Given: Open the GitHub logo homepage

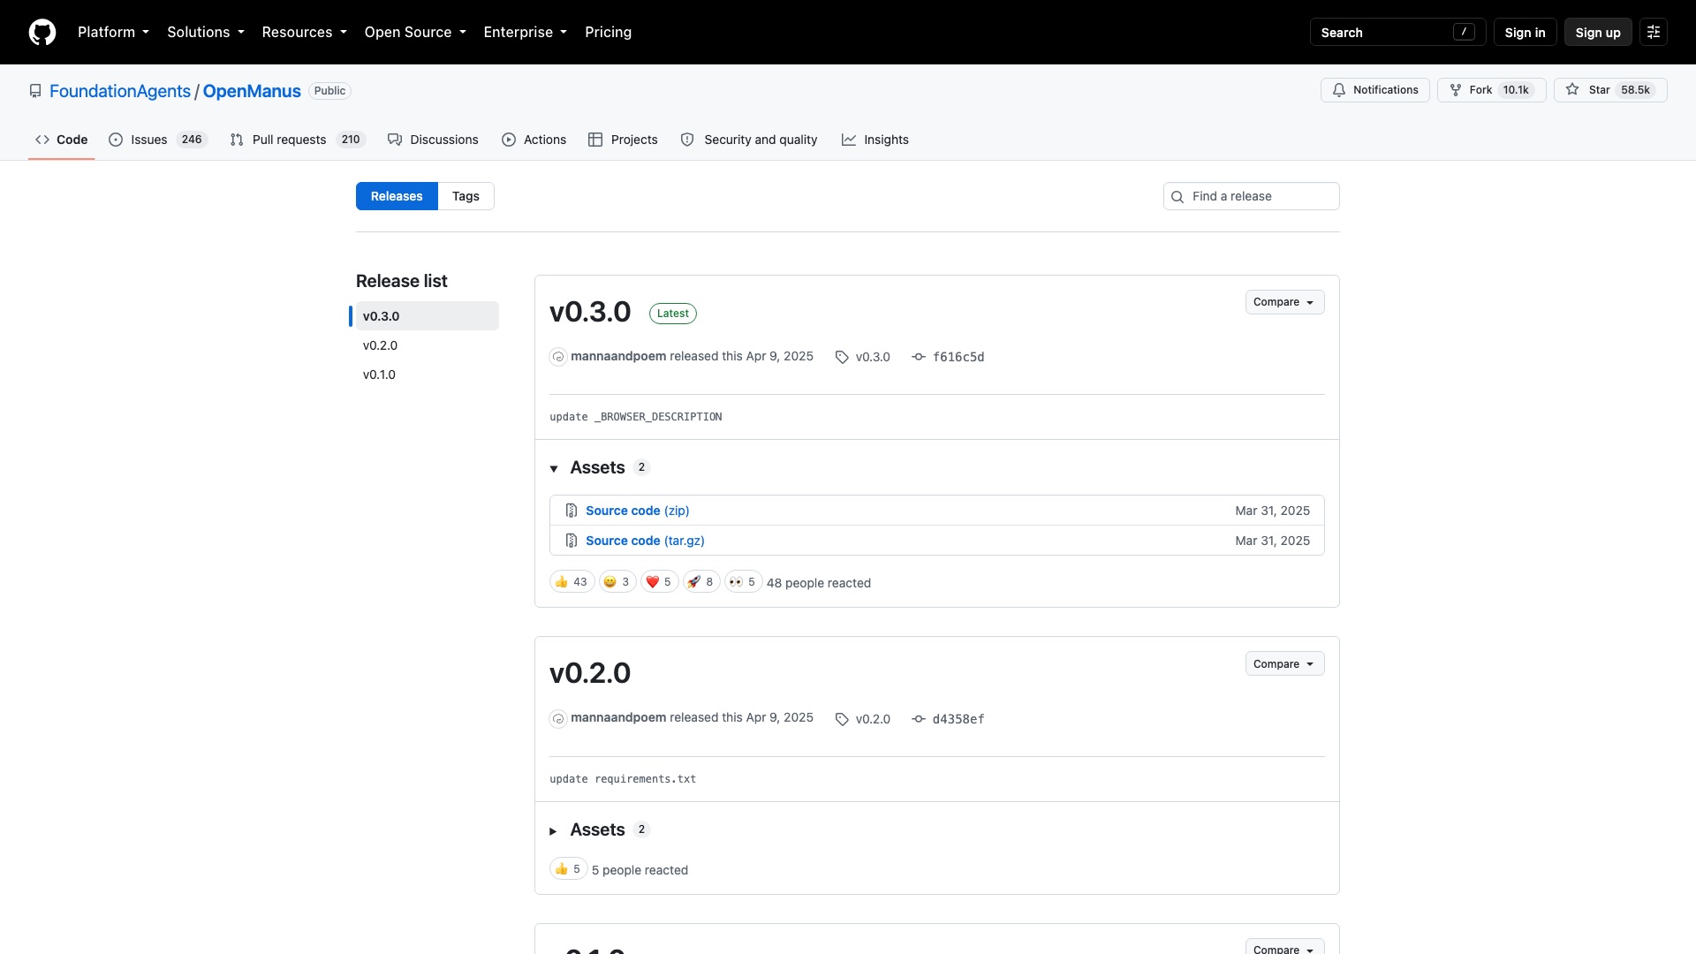Looking at the screenshot, I should [42, 32].
